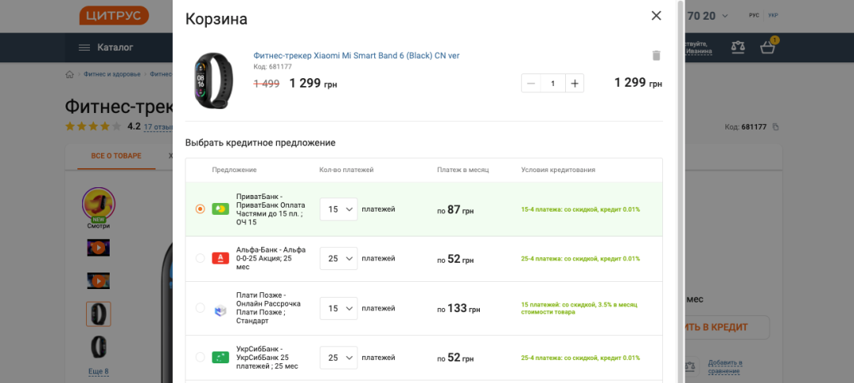Edit the quantity field showing 1
Image resolution: width=854 pixels, height=383 pixels.
[x=552, y=84]
